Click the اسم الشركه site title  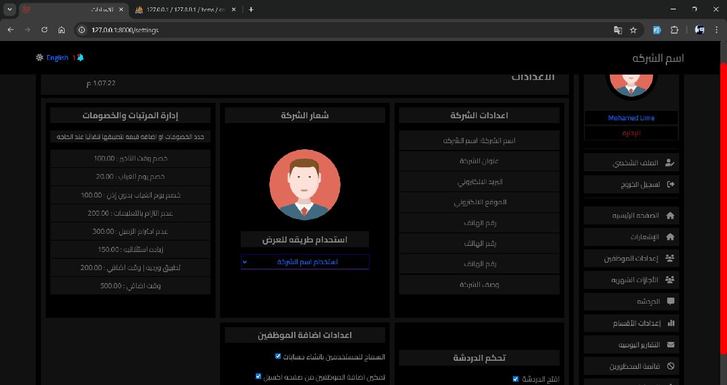pyautogui.click(x=658, y=58)
